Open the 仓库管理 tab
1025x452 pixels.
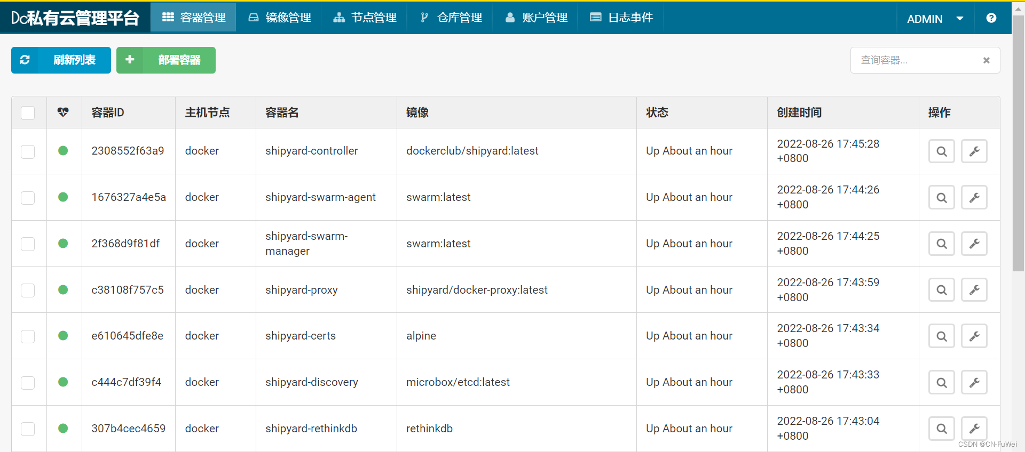pos(451,18)
